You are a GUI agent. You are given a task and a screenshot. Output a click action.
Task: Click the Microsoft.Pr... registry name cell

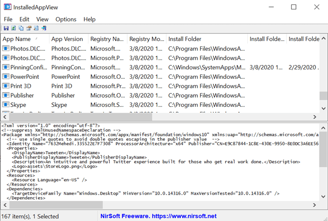coord(108,86)
